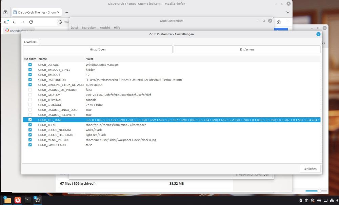Enable the GRUB_DISABLE_OS_PROBER checkbox

[30, 90]
